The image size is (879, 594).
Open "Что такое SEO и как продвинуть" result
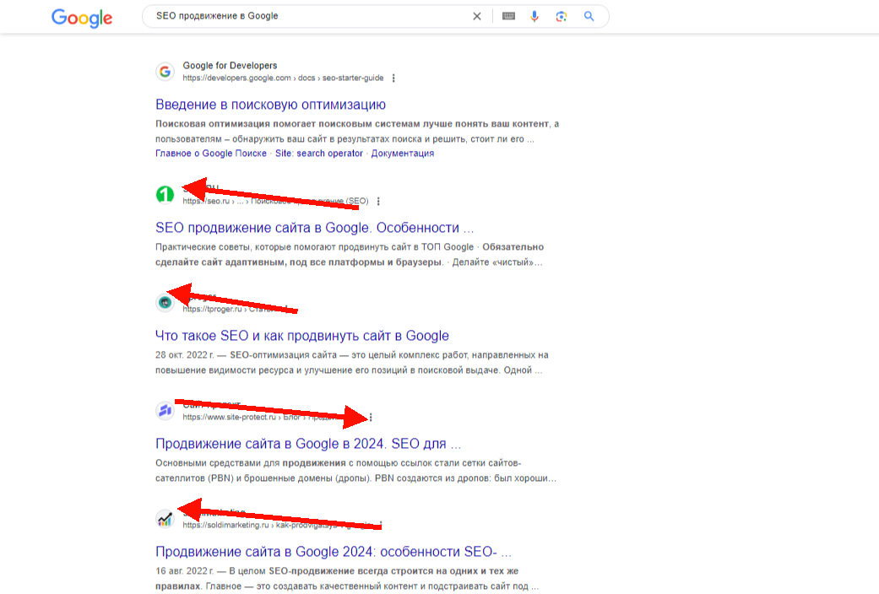tap(301, 336)
